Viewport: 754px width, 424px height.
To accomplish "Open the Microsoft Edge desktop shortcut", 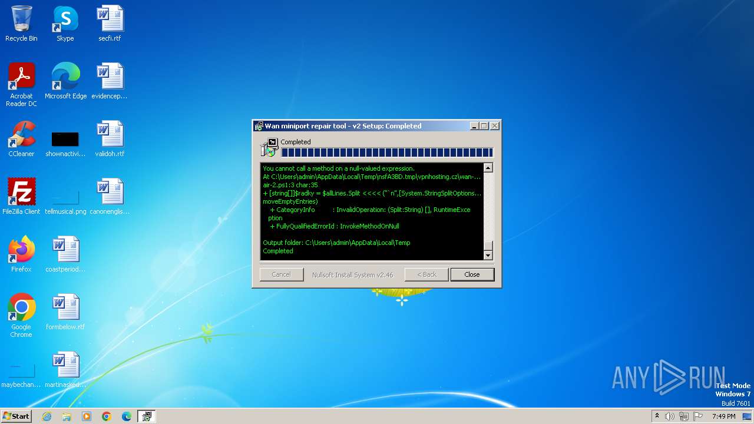I will [65, 81].
